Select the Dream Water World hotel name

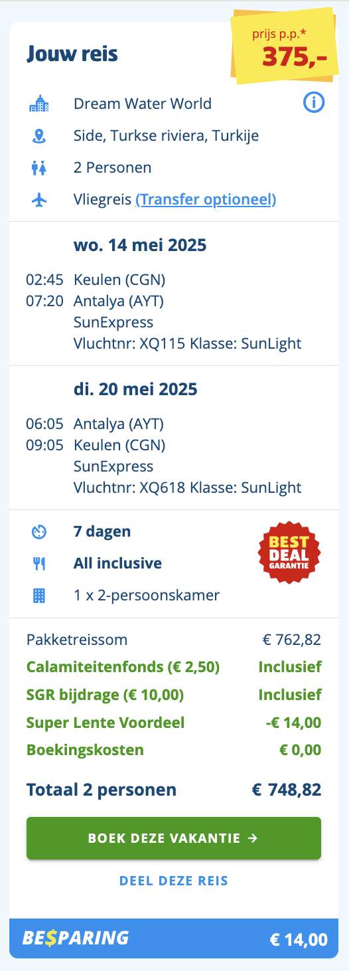pos(143,104)
